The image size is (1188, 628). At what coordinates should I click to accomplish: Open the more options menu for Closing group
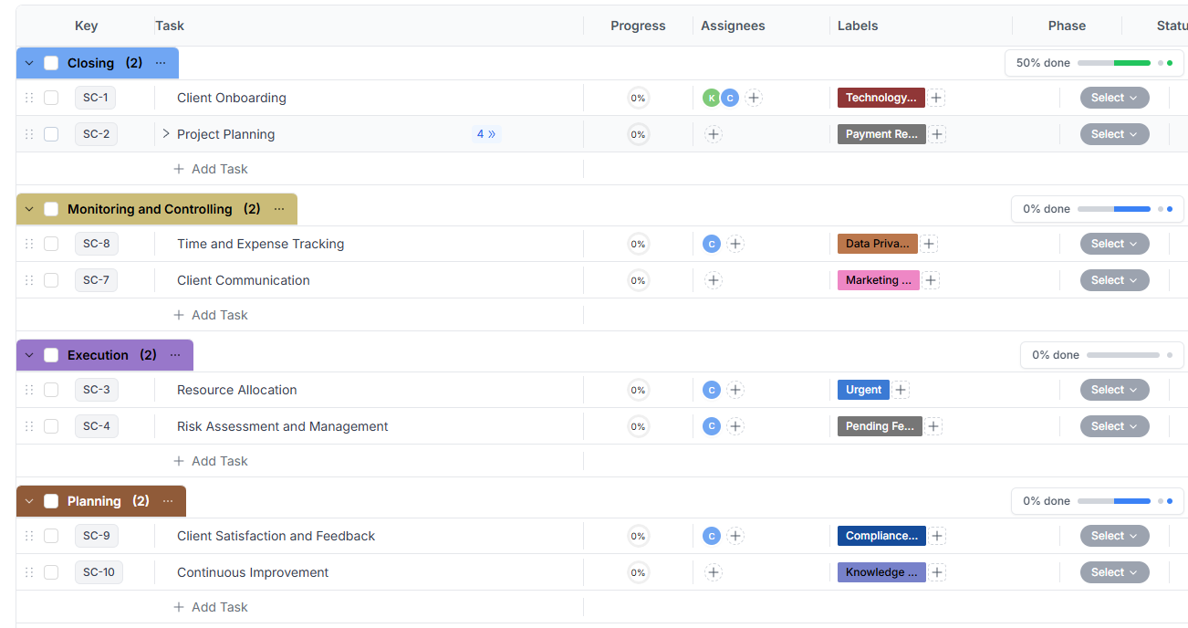pos(161,63)
